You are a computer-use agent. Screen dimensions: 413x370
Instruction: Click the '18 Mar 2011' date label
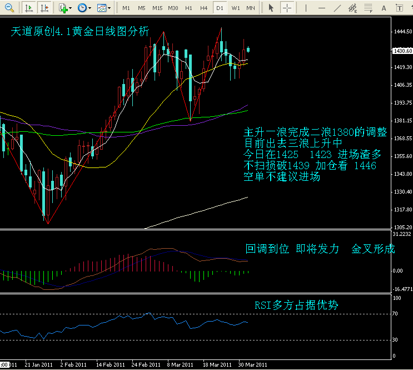[217, 365]
